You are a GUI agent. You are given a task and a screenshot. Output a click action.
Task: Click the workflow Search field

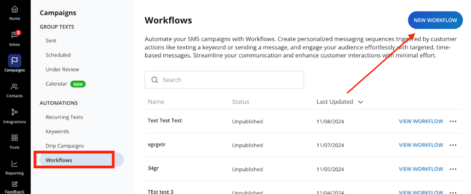pos(224,80)
